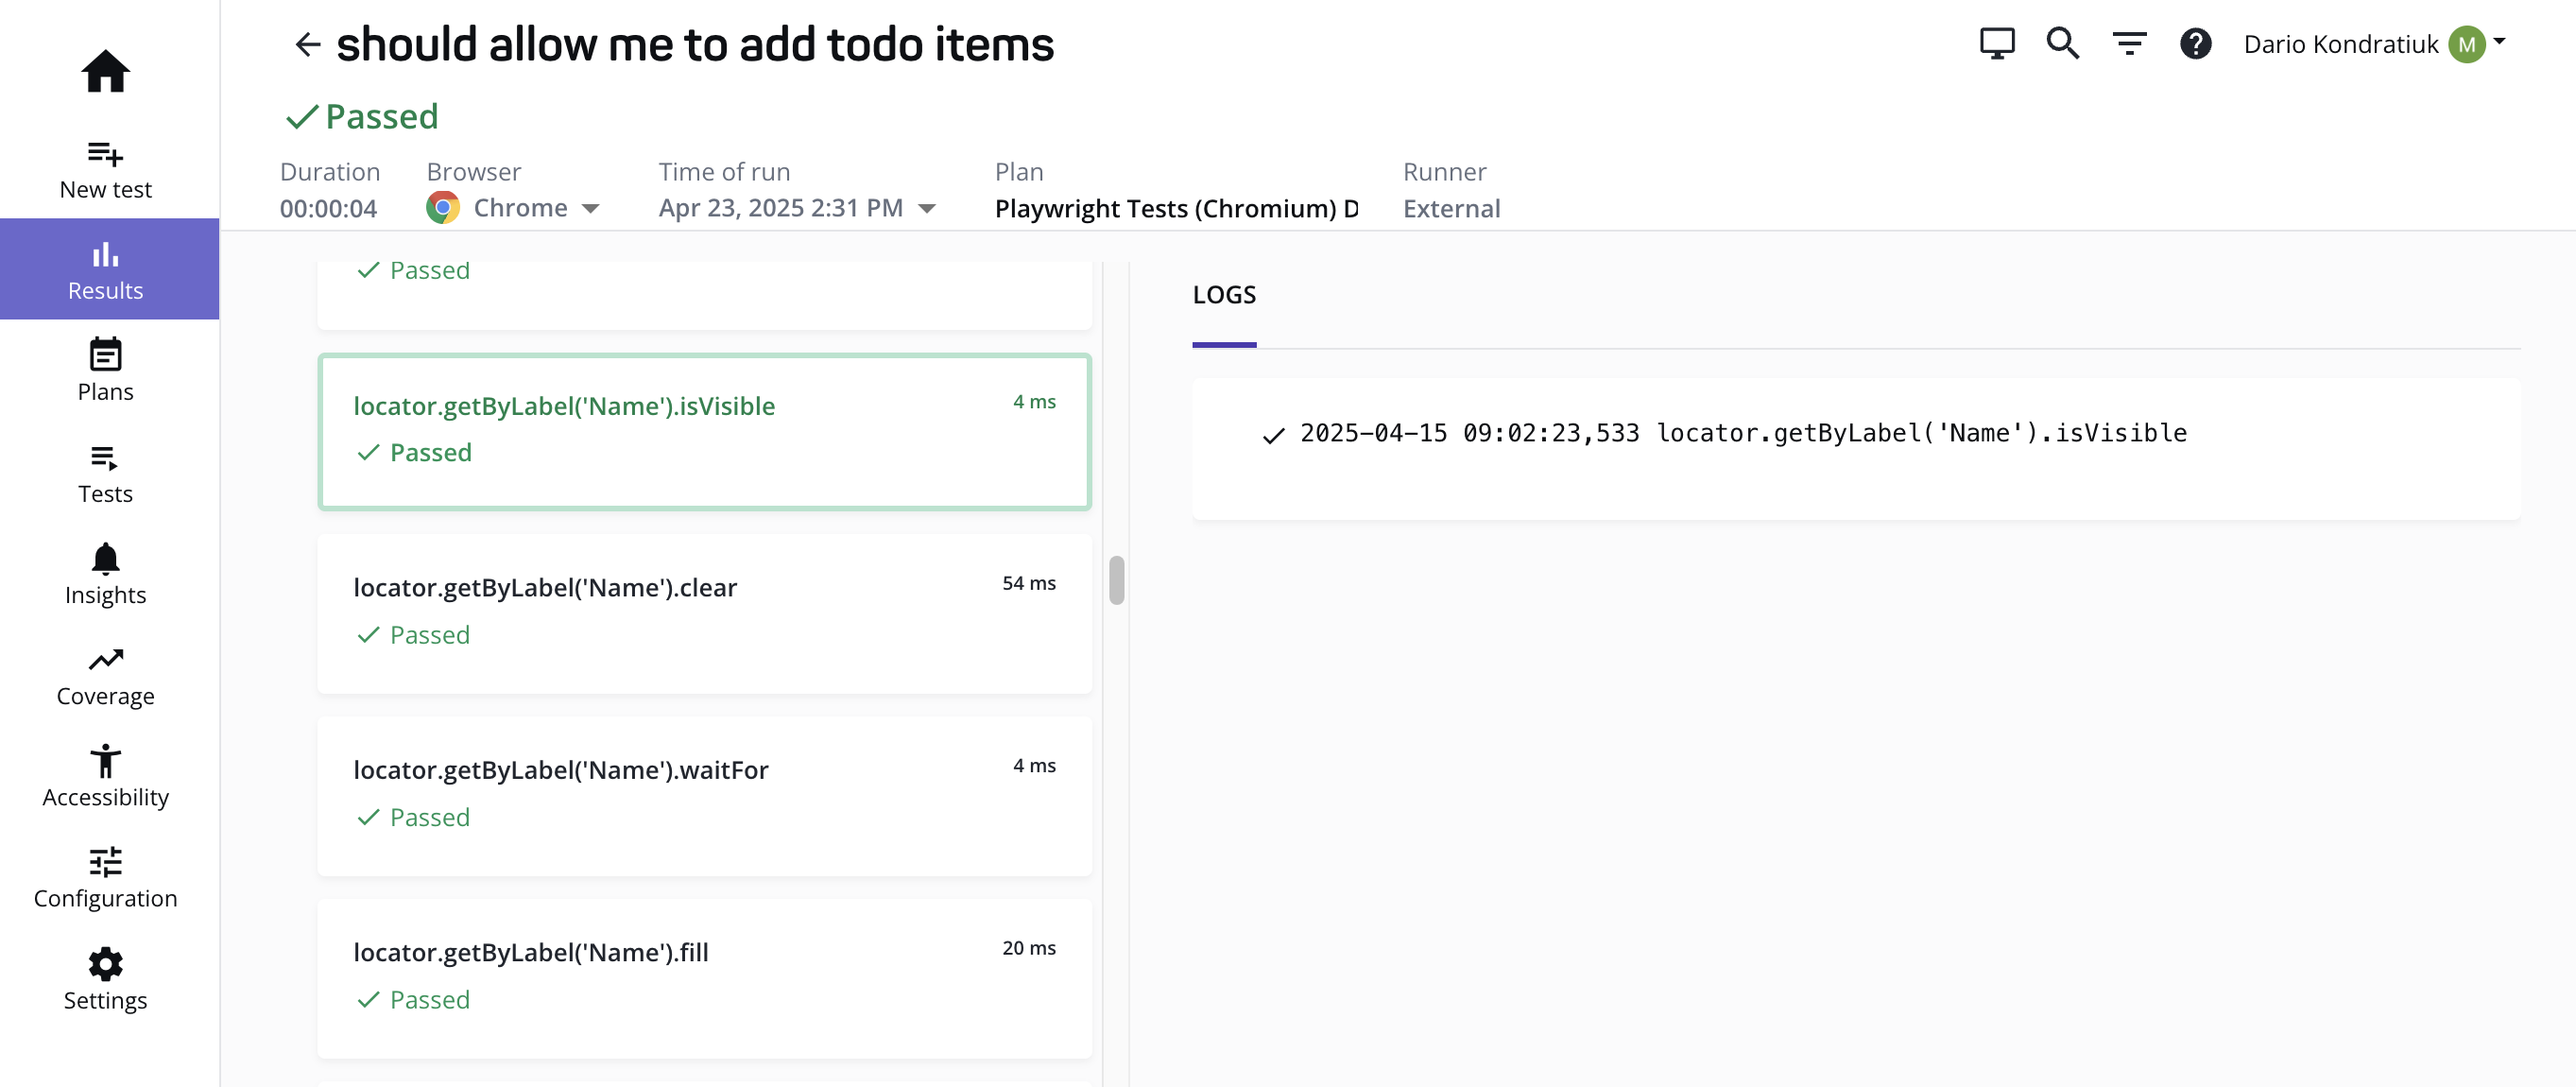This screenshot has width=2576, height=1087.
Task: Click the search magnifier icon
Action: pos(2062,44)
